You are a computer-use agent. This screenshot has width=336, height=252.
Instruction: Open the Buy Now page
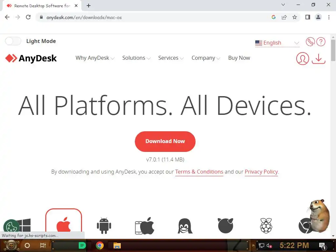pos(239,58)
